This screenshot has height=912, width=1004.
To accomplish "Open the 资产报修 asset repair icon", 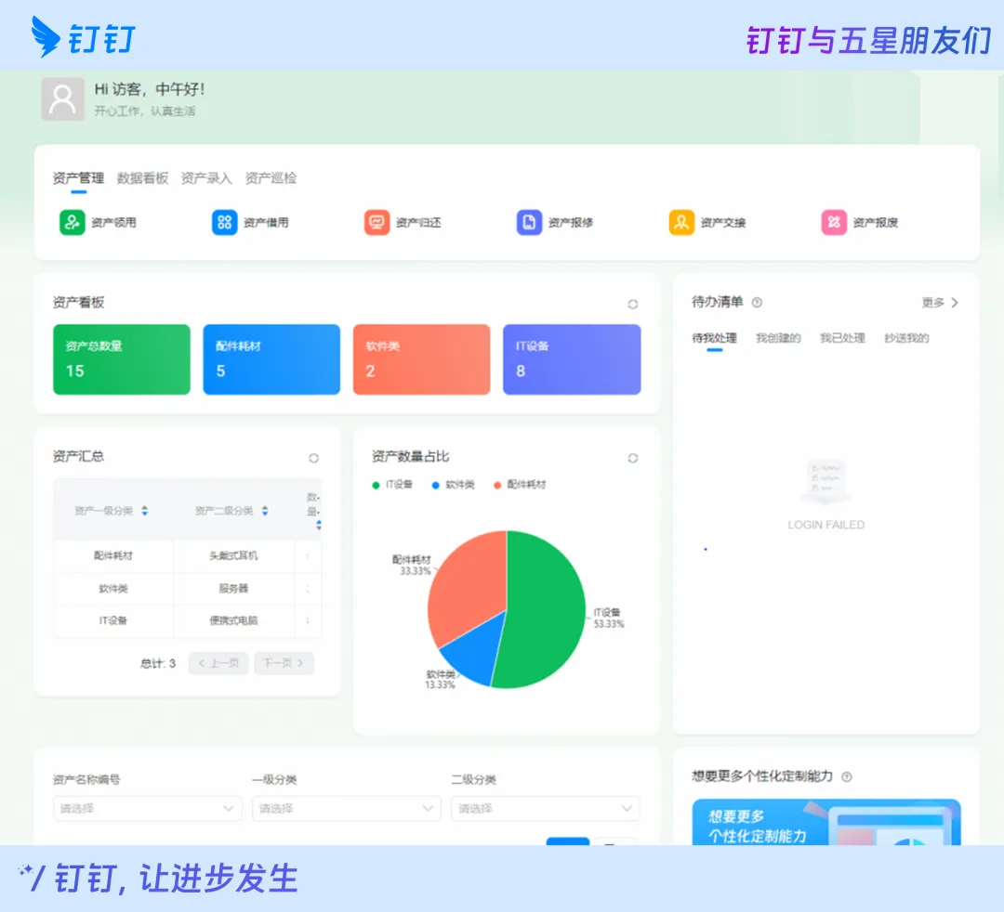I will 529,223.
